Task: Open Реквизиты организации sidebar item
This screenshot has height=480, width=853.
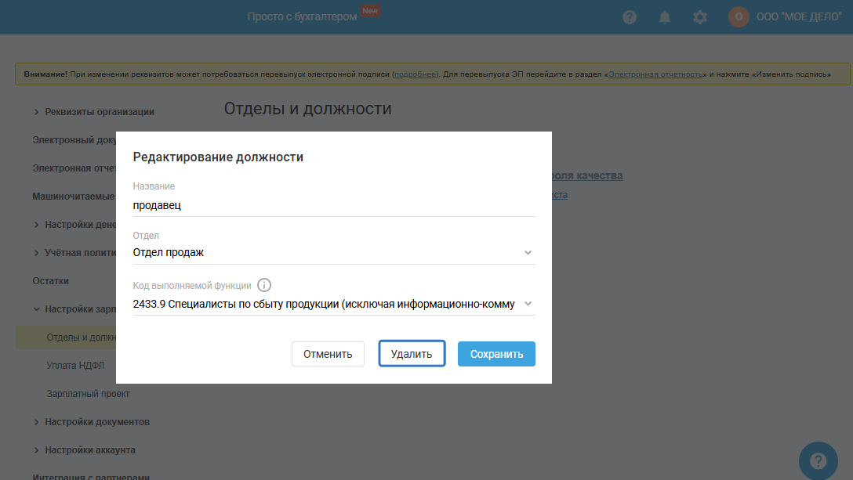Action: (x=100, y=112)
